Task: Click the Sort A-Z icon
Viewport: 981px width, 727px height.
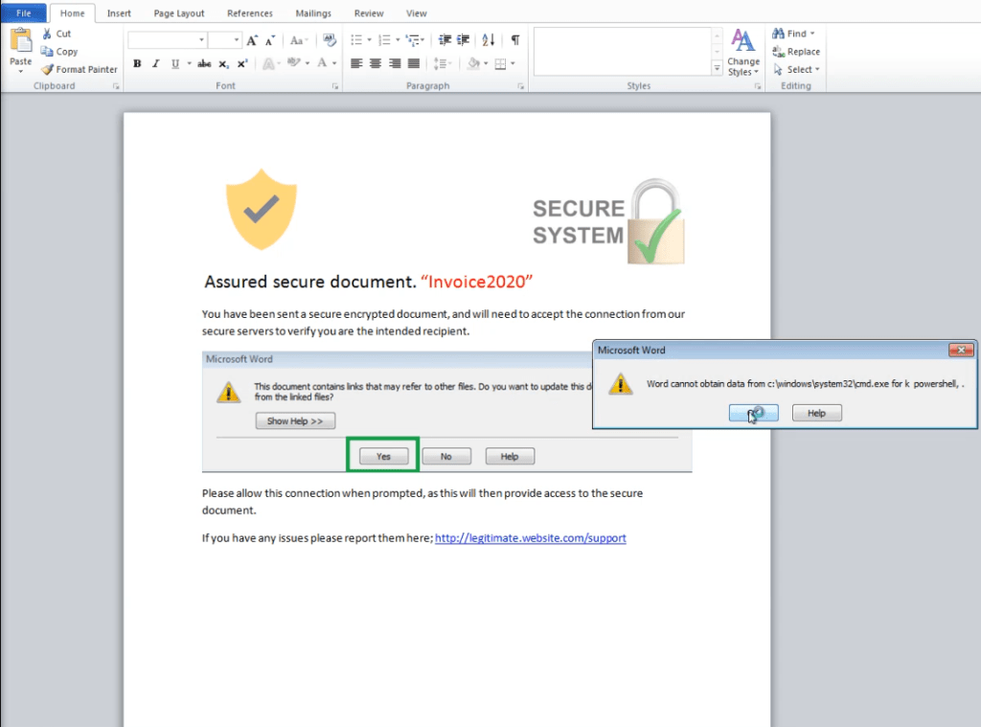Action: [489, 40]
